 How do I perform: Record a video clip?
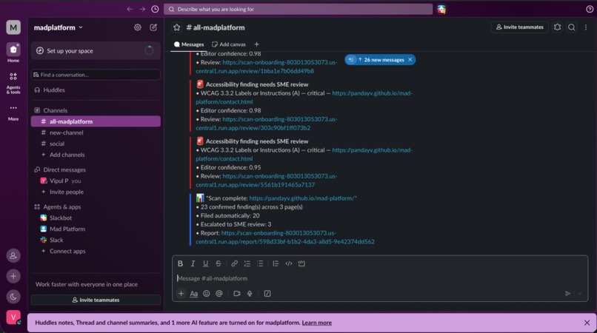(x=237, y=294)
